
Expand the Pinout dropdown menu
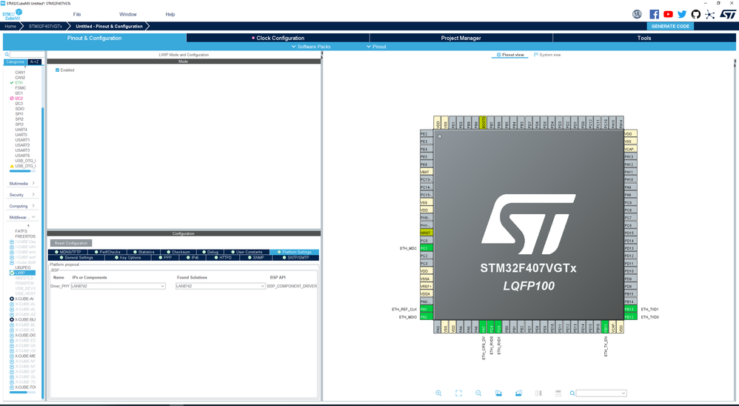377,47
